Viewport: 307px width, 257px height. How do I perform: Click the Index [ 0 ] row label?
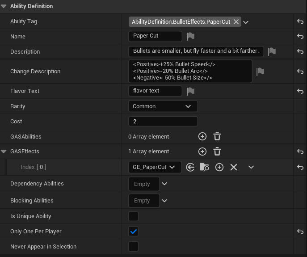point(33,167)
